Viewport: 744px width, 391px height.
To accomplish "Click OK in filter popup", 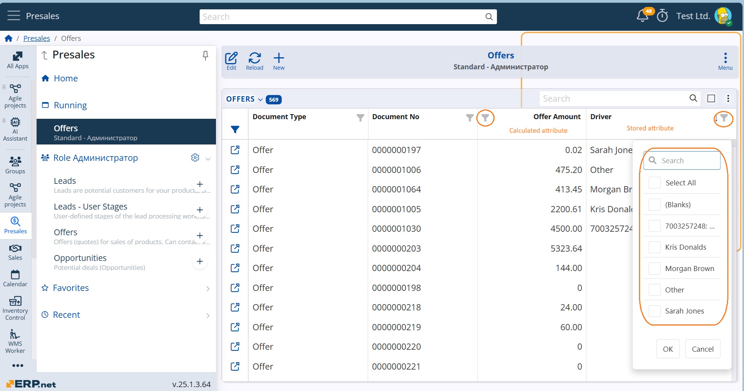I will [x=668, y=349].
